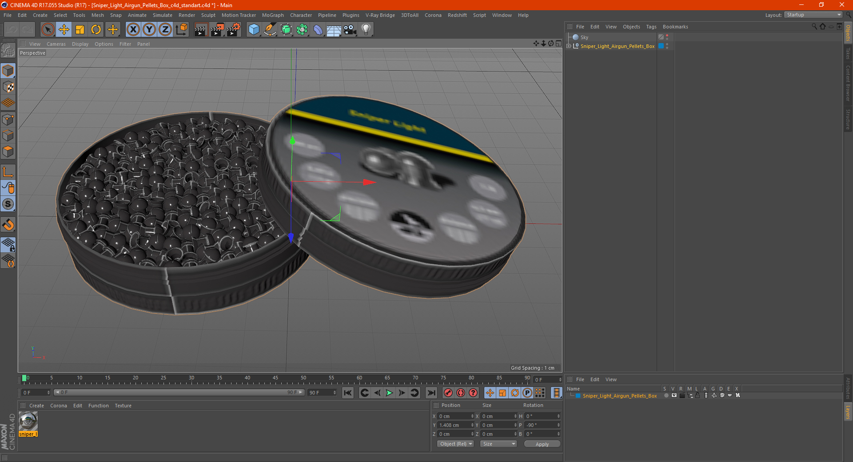The image size is (853, 462).
Task: Open Render to Picture Viewer
Action: 217,30
